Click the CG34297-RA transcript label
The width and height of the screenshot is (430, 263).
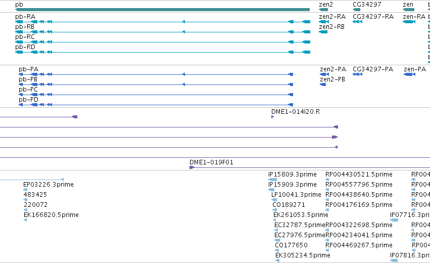point(373,17)
